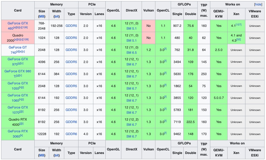Select the QEMU-KVM value 5.0.0.7
The image size is (266, 160).
coord(219,98)
